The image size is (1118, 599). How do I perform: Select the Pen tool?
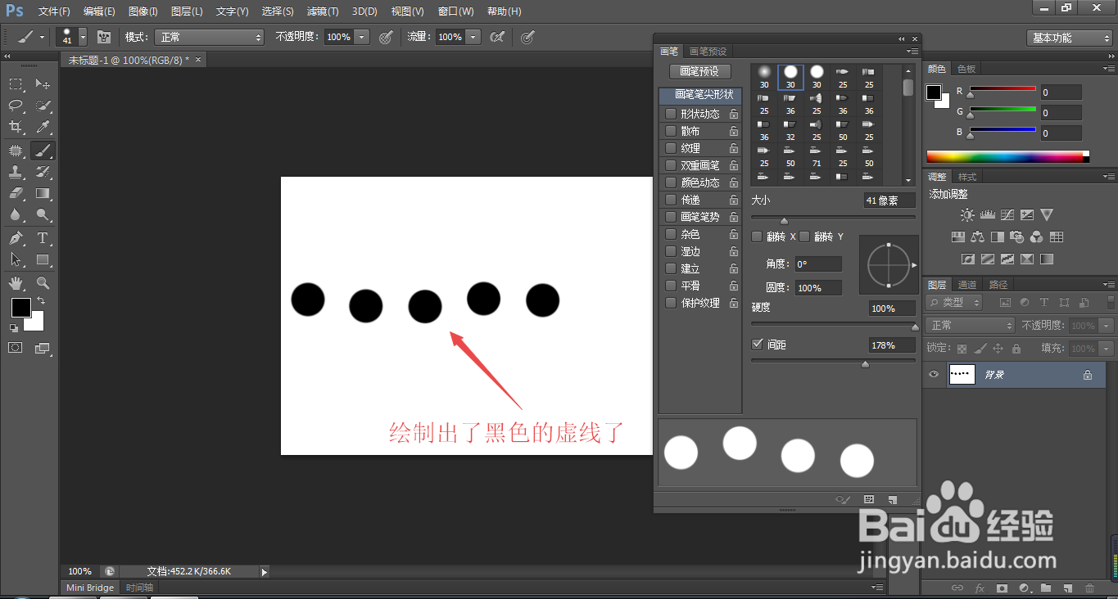16,238
